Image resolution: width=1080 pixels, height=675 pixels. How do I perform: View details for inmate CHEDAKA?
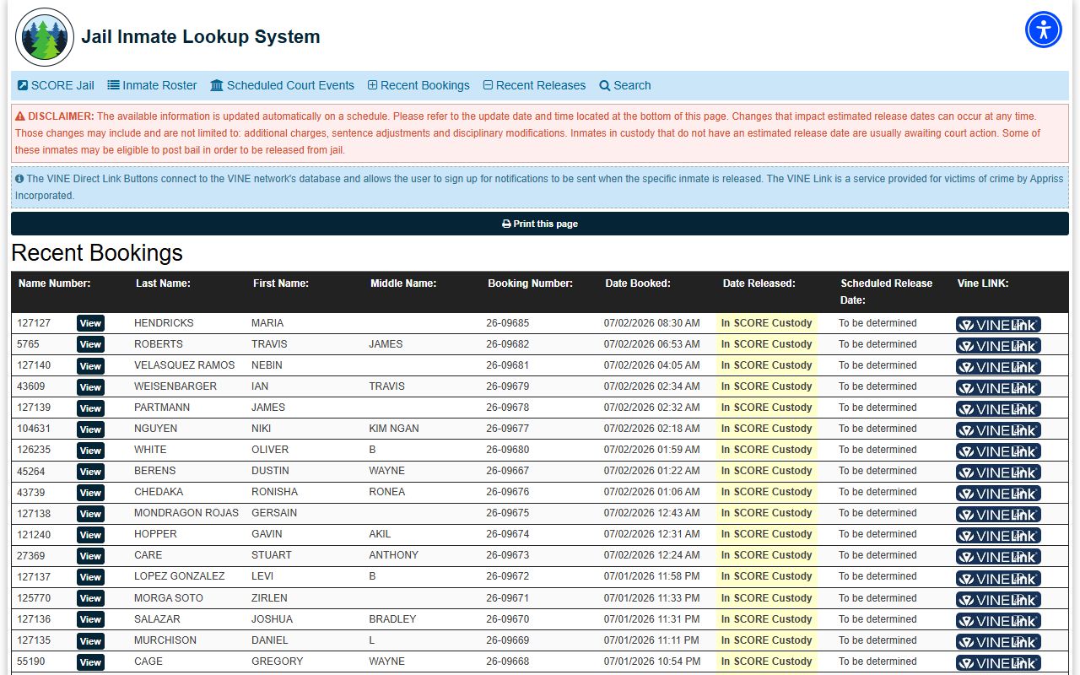[90, 492]
